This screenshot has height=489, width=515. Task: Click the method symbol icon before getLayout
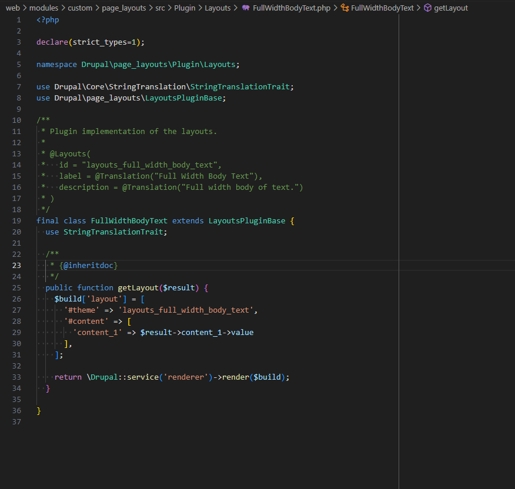427,8
